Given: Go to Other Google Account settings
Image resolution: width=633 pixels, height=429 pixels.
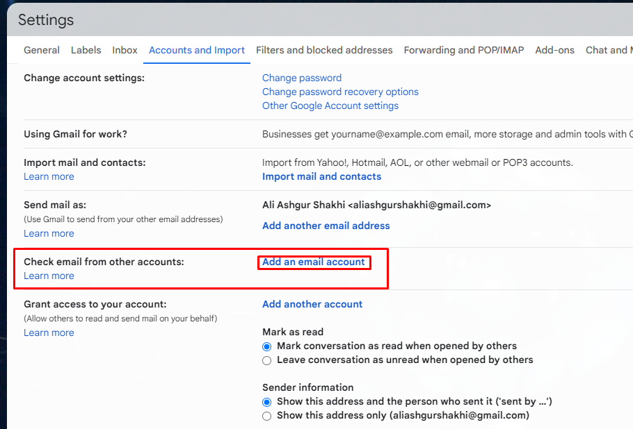Looking at the screenshot, I should (330, 106).
